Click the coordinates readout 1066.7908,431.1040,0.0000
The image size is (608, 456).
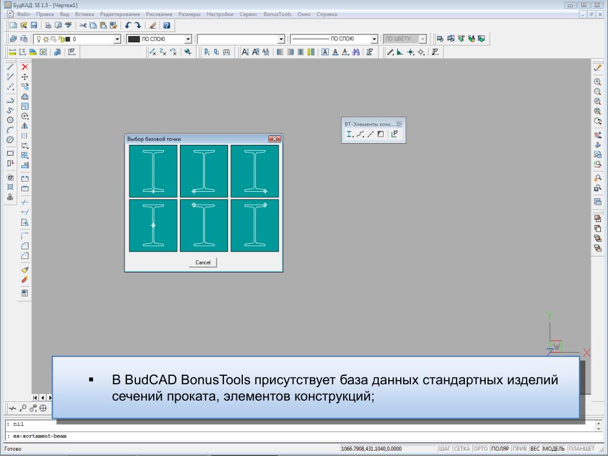[372, 449]
